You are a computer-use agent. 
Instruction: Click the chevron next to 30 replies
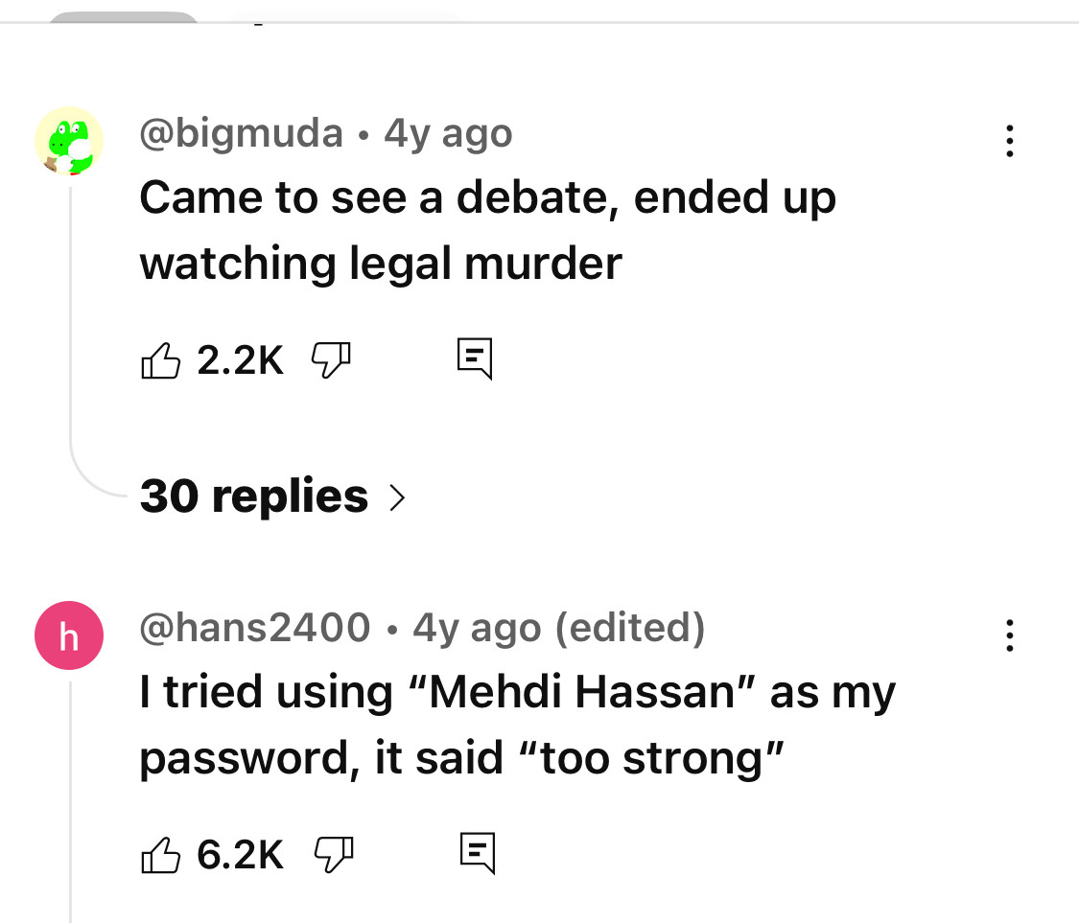coord(397,497)
